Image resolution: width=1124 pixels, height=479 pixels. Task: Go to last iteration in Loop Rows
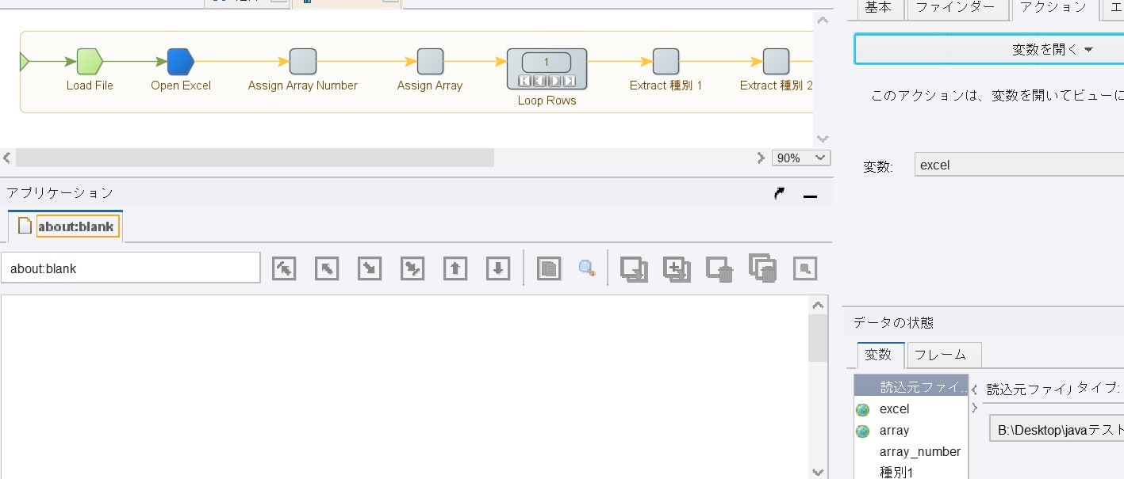[570, 81]
